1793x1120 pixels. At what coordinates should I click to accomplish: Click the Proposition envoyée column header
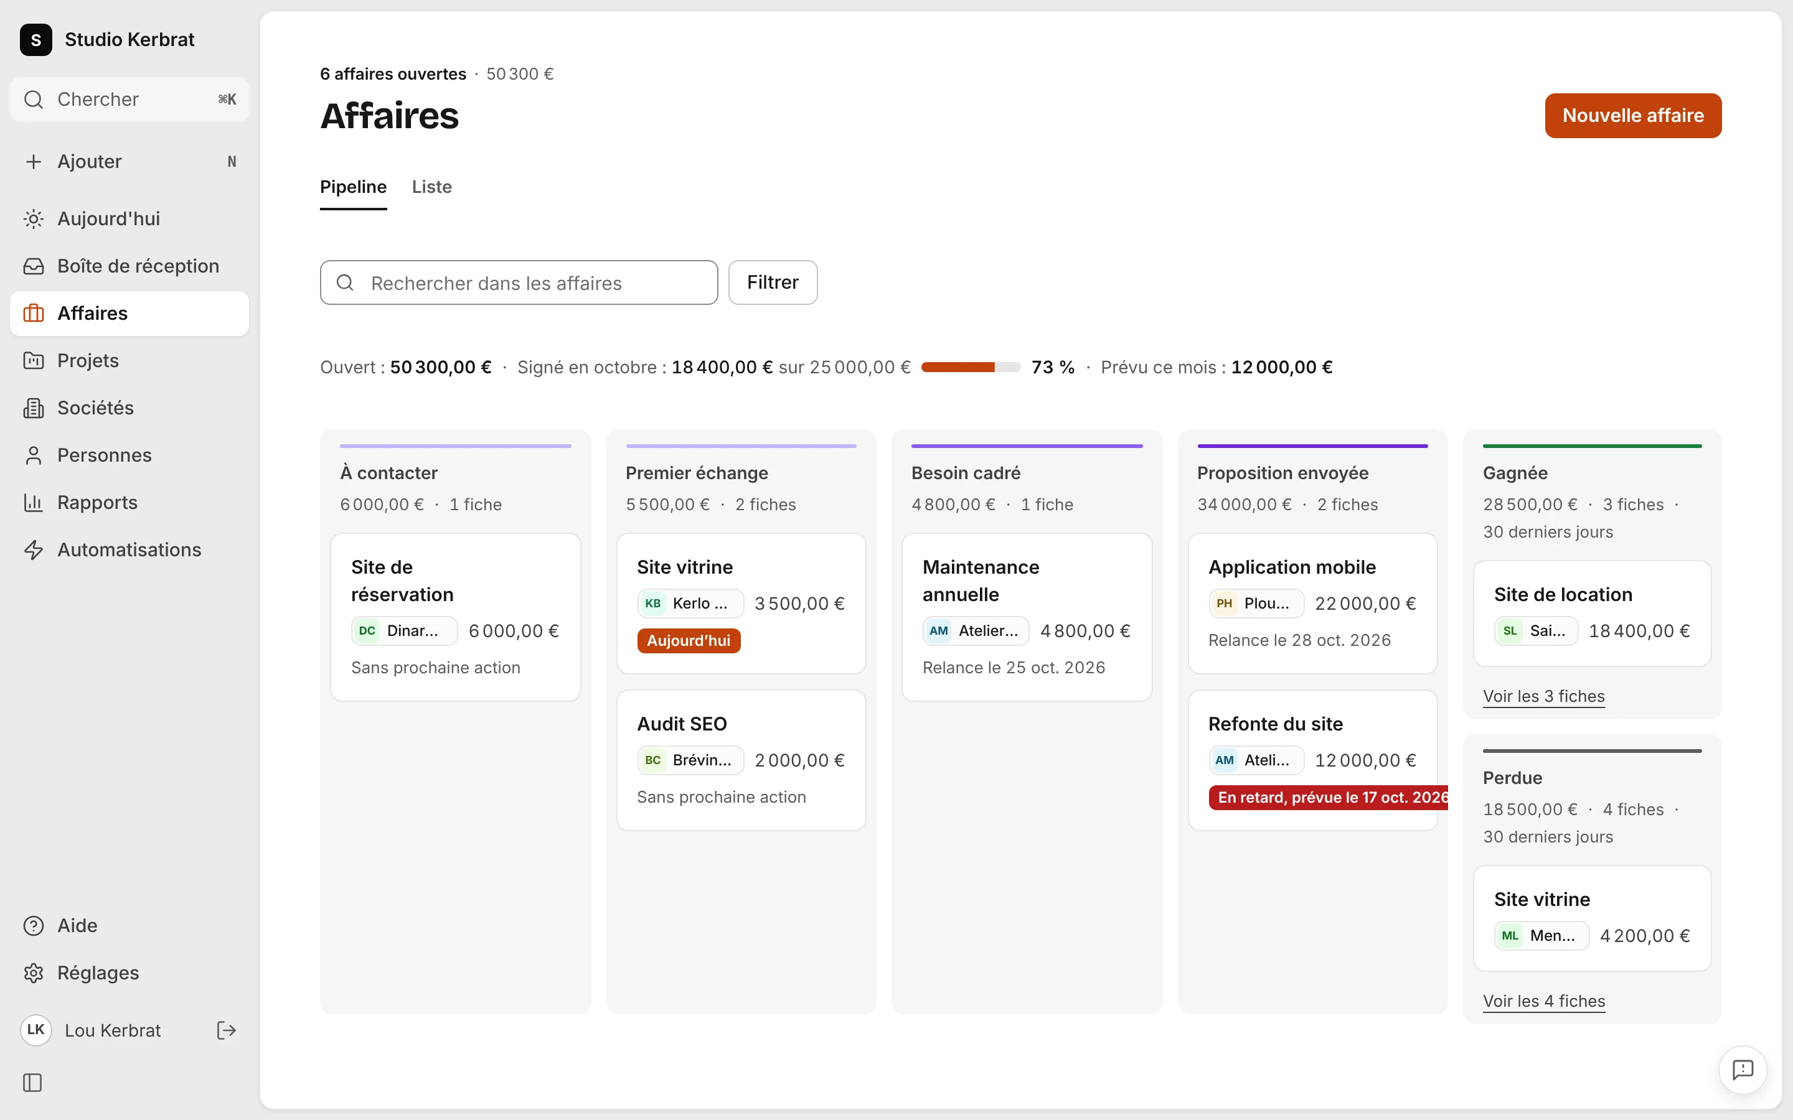point(1282,474)
